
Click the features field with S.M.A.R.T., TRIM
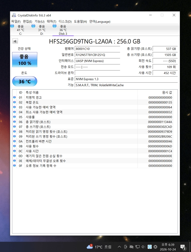pyautogui.click(x=126, y=85)
